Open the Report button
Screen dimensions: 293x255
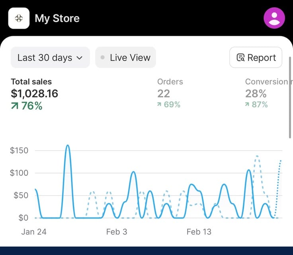tap(256, 57)
